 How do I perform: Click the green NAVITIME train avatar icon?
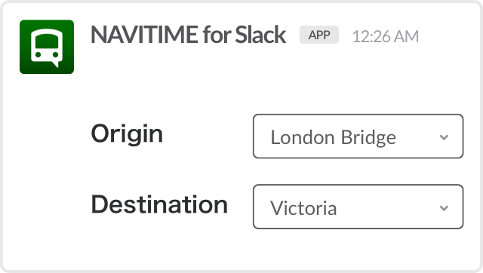(47, 47)
